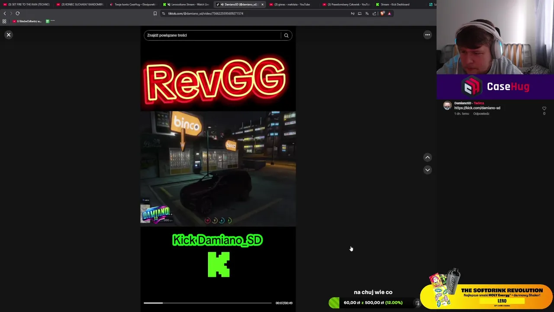Click the share icon in address bar

click(x=374, y=13)
